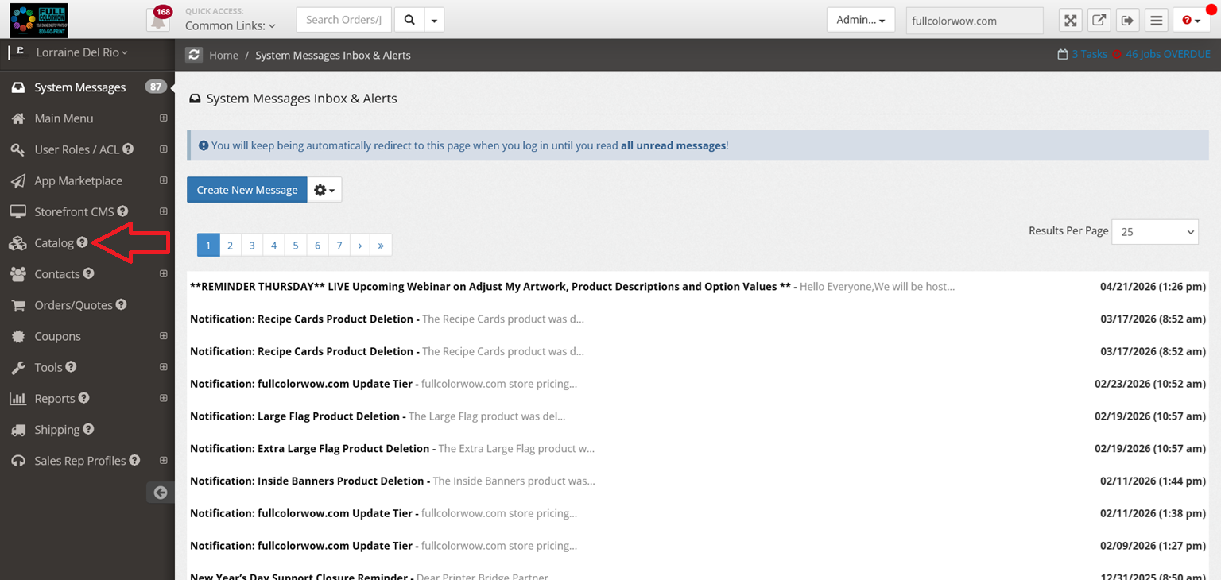This screenshot has height=580, width=1221.
Task: Open Orders/Quotes in the sidebar
Action: click(x=73, y=305)
